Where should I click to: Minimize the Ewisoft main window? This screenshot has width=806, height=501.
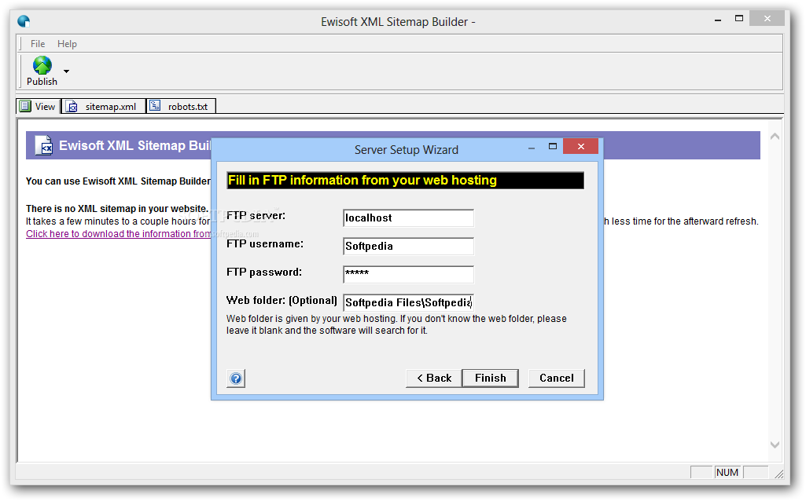pyautogui.click(x=718, y=20)
